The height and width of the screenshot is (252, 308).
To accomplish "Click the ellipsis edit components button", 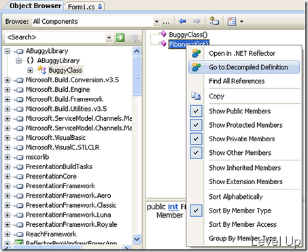I will coord(166,22).
